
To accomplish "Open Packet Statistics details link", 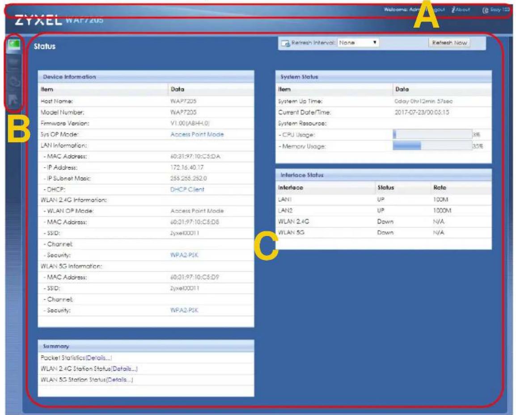I will pyautogui.click(x=99, y=358).
